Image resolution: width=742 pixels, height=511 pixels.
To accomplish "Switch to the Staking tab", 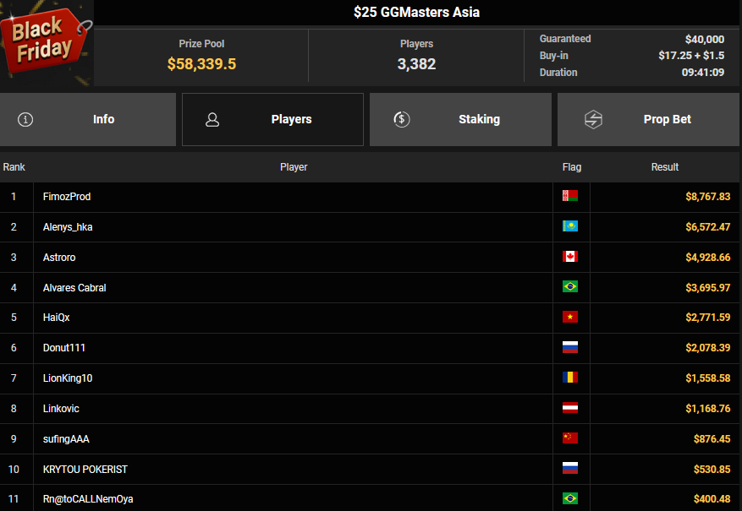I will coord(479,119).
